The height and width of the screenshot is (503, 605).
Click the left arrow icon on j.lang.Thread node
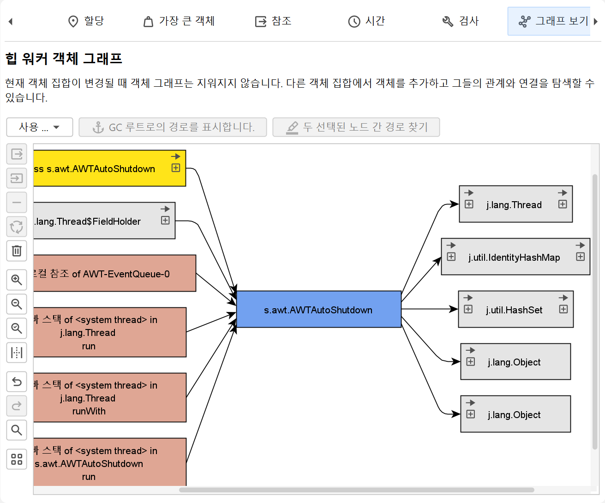pyautogui.click(x=469, y=193)
